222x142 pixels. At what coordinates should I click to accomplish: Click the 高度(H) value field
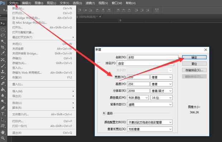[138, 84]
